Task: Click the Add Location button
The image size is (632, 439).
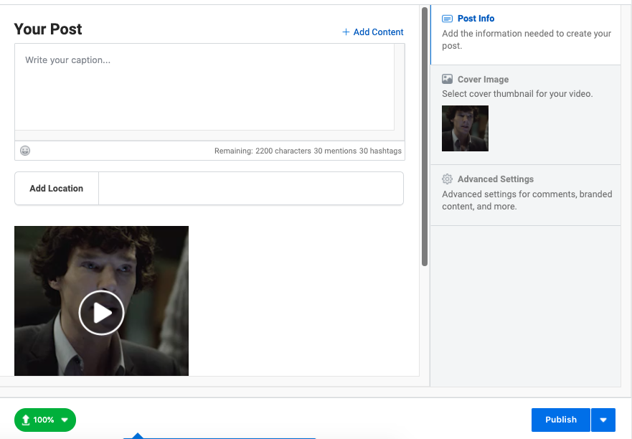Action: point(57,188)
